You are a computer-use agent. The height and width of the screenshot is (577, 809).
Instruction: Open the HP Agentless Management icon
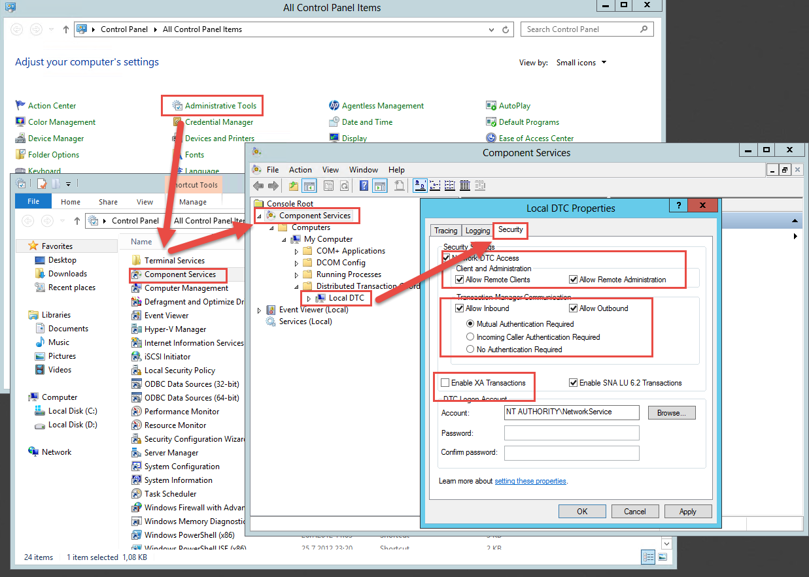coord(335,106)
